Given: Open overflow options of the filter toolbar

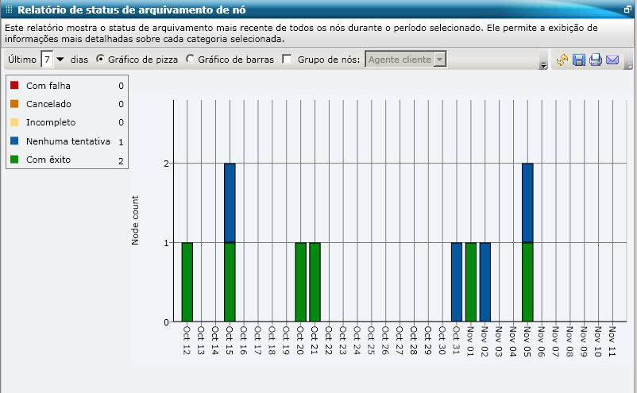Looking at the screenshot, I should click(543, 65).
